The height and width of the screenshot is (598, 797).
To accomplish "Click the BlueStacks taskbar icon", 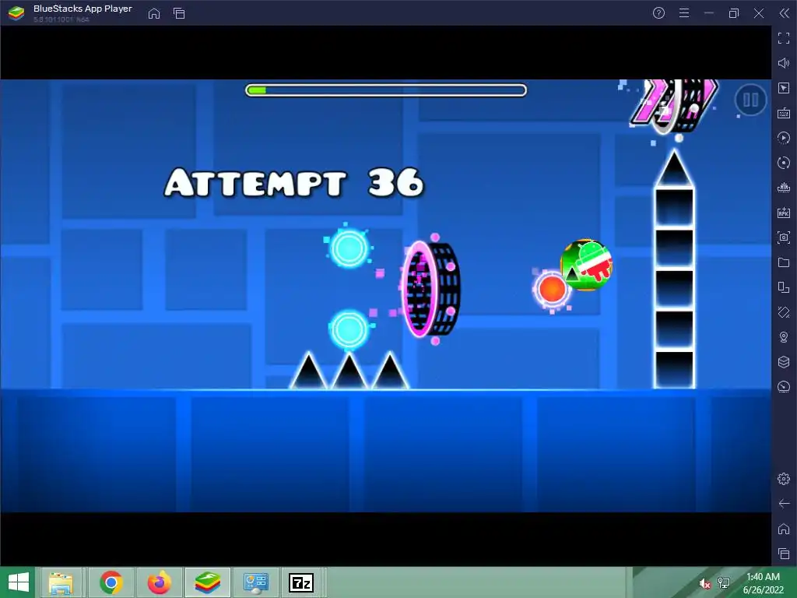I will pyautogui.click(x=208, y=582).
